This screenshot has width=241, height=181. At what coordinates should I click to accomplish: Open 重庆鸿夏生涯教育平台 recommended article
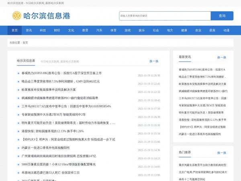202,165
